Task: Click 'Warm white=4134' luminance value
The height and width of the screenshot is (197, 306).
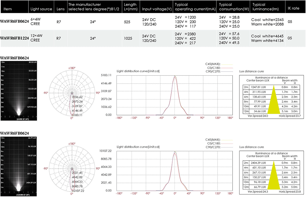Action: tap(267, 41)
